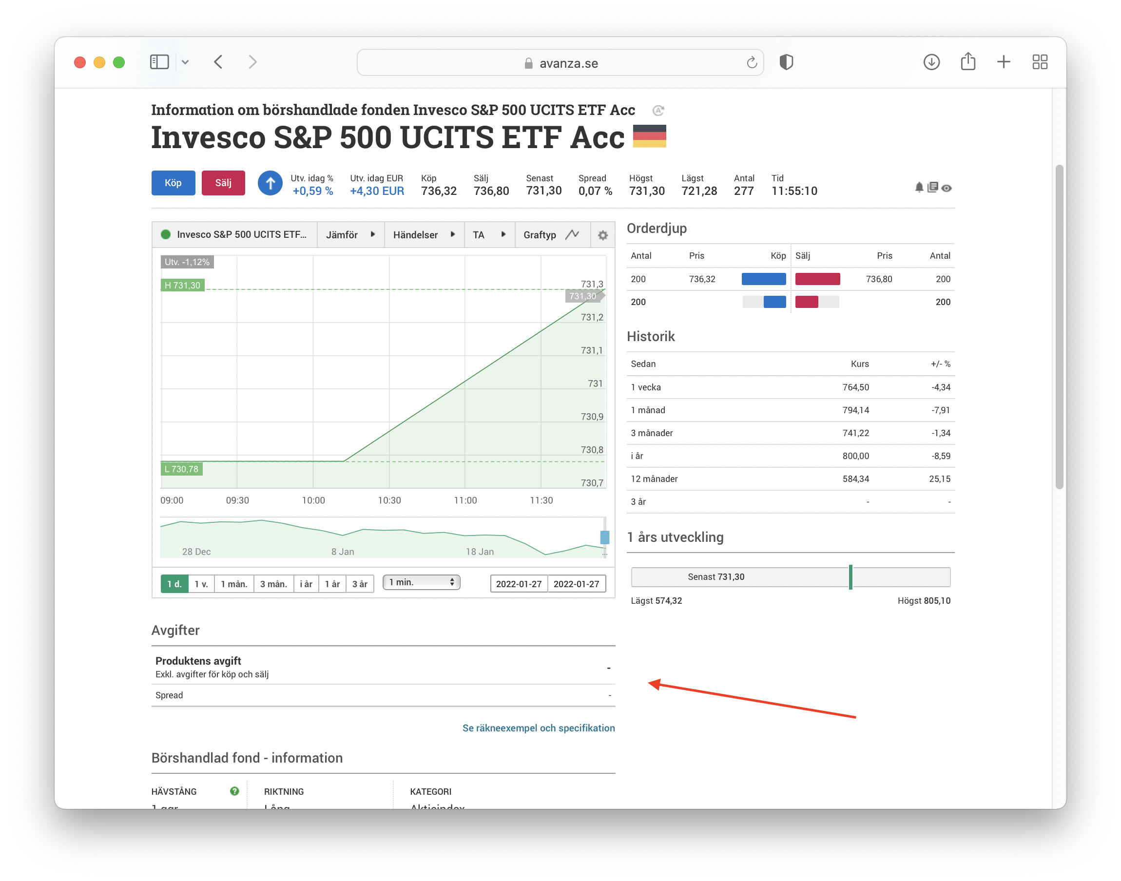Open the 1 min. resolution selector
This screenshot has width=1121, height=881.
pyautogui.click(x=421, y=582)
